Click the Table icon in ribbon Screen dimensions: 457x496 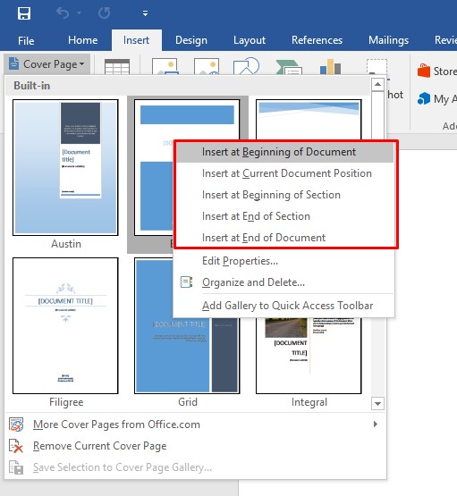[117, 66]
